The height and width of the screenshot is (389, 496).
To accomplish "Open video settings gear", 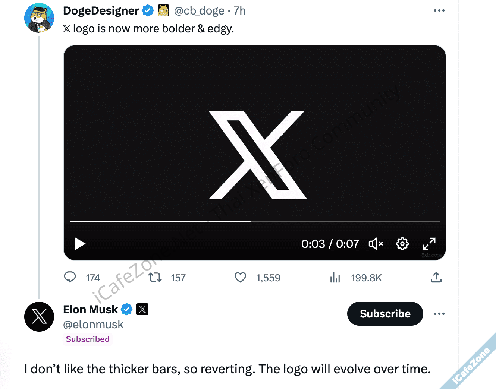I will pyautogui.click(x=402, y=244).
